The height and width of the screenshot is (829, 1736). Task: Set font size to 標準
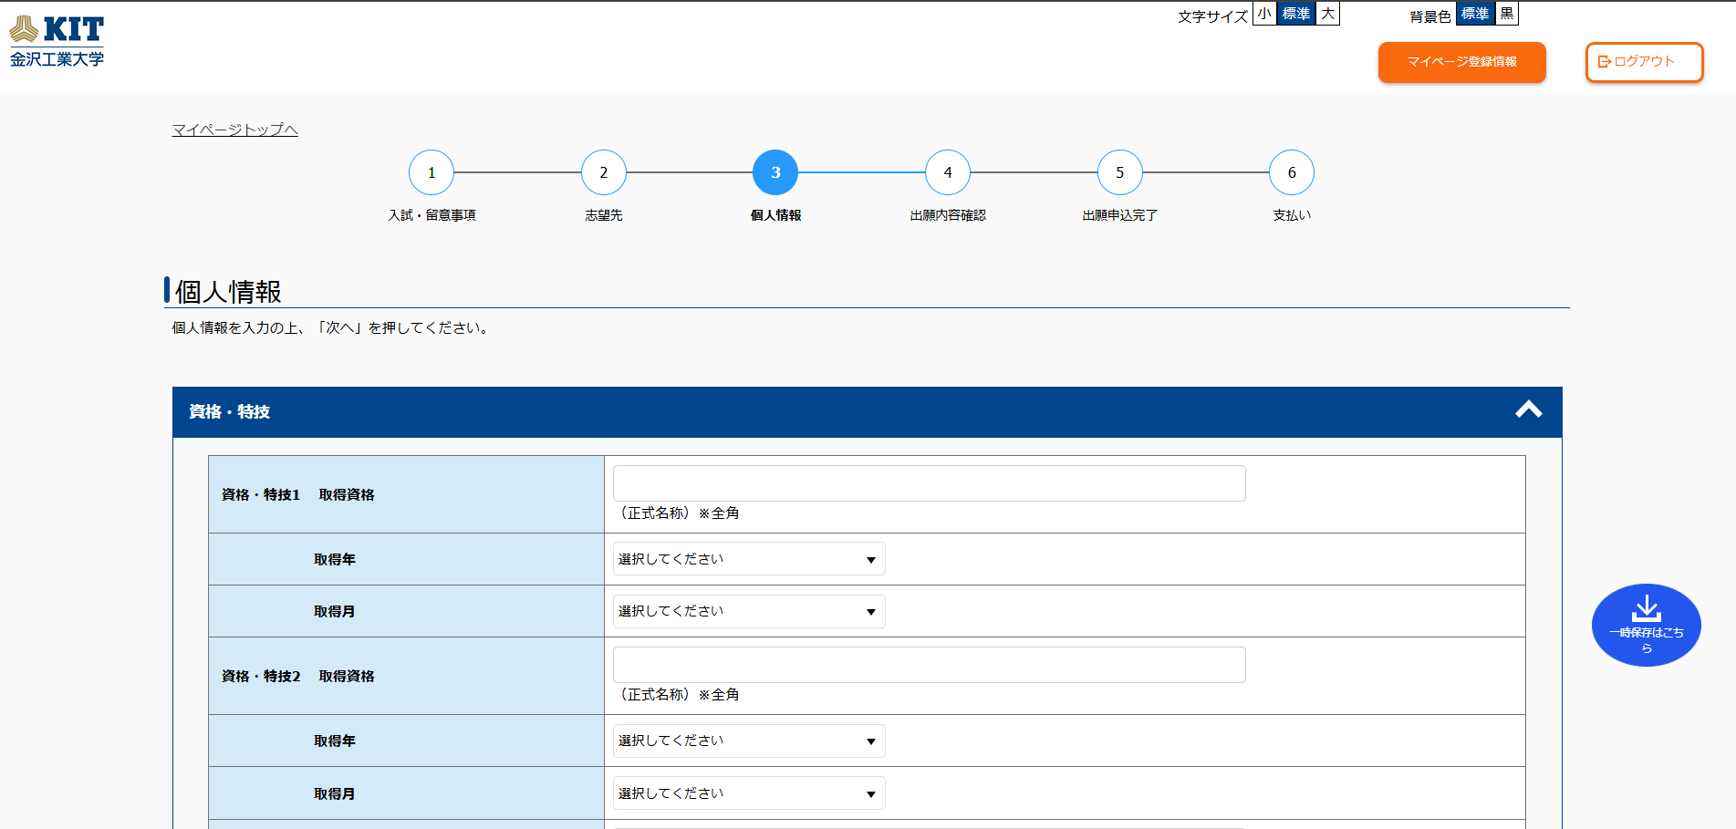[1295, 14]
